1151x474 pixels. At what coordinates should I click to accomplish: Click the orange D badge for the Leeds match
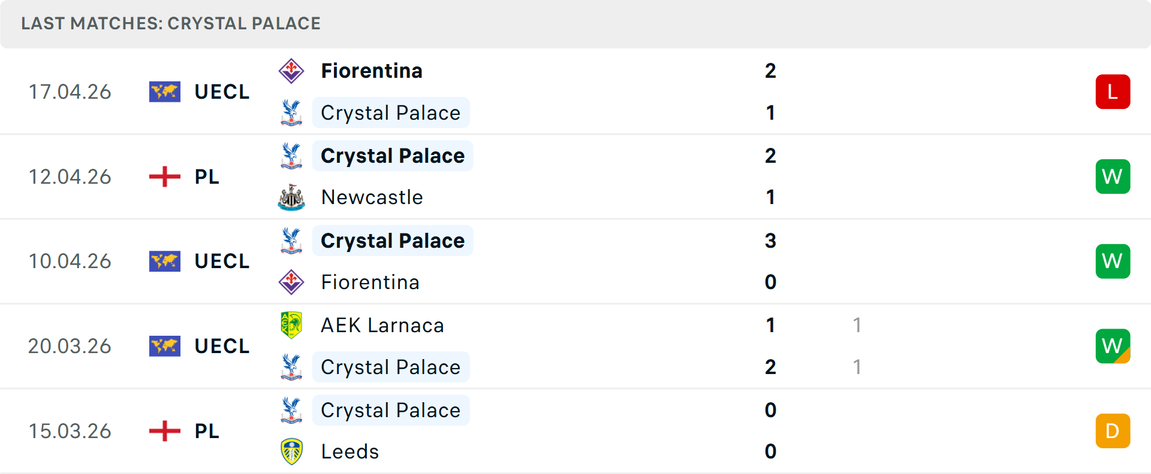(x=1113, y=430)
